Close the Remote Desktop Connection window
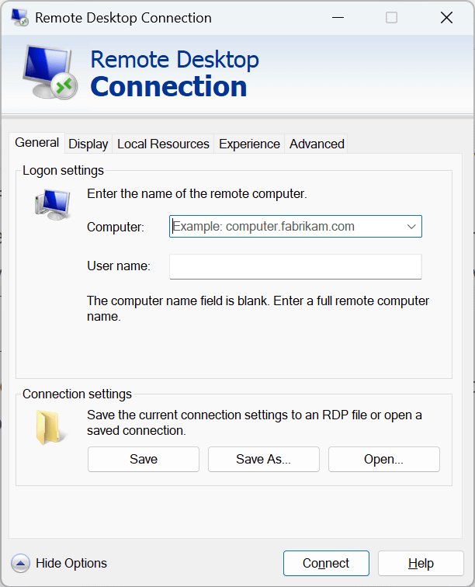Image resolution: width=475 pixels, height=587 pixels. 446,18
